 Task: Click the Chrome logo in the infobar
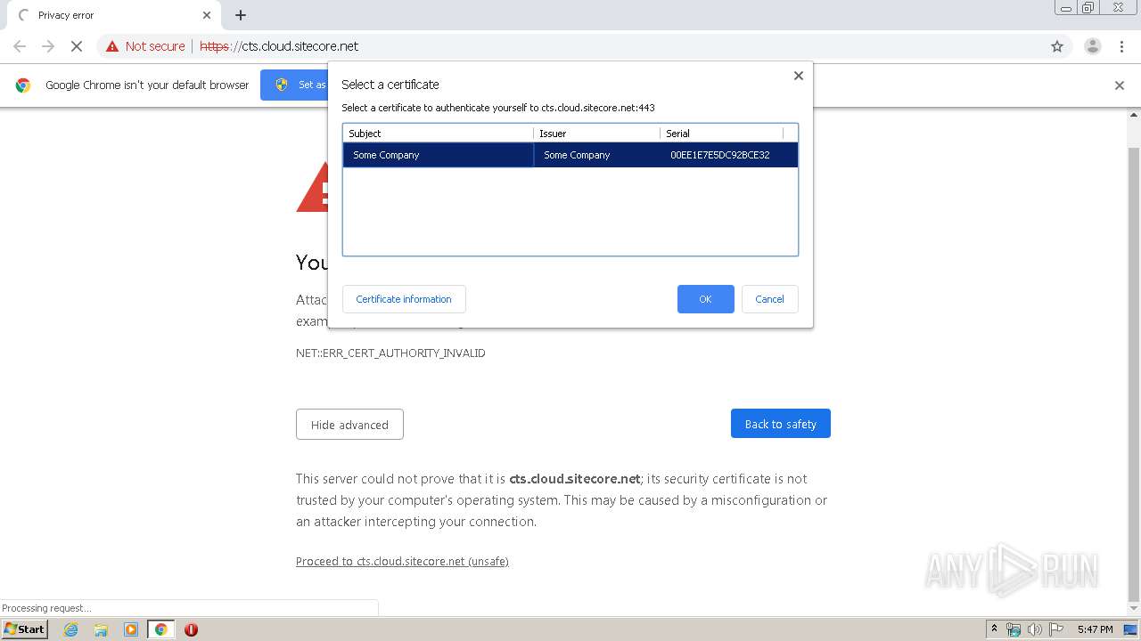[x=23, y=85]
